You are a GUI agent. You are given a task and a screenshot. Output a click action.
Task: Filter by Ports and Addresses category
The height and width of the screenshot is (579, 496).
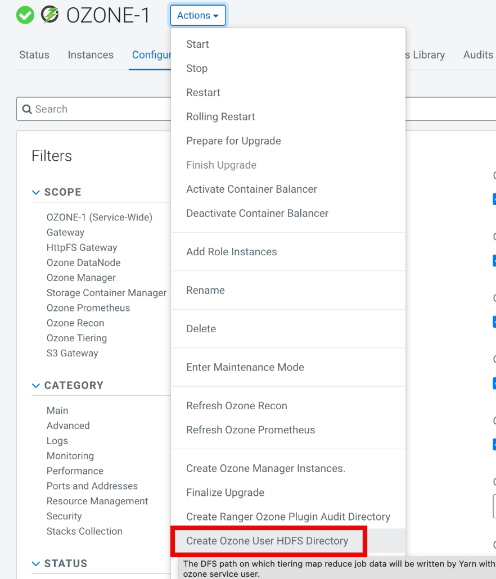tap(92, 486)
